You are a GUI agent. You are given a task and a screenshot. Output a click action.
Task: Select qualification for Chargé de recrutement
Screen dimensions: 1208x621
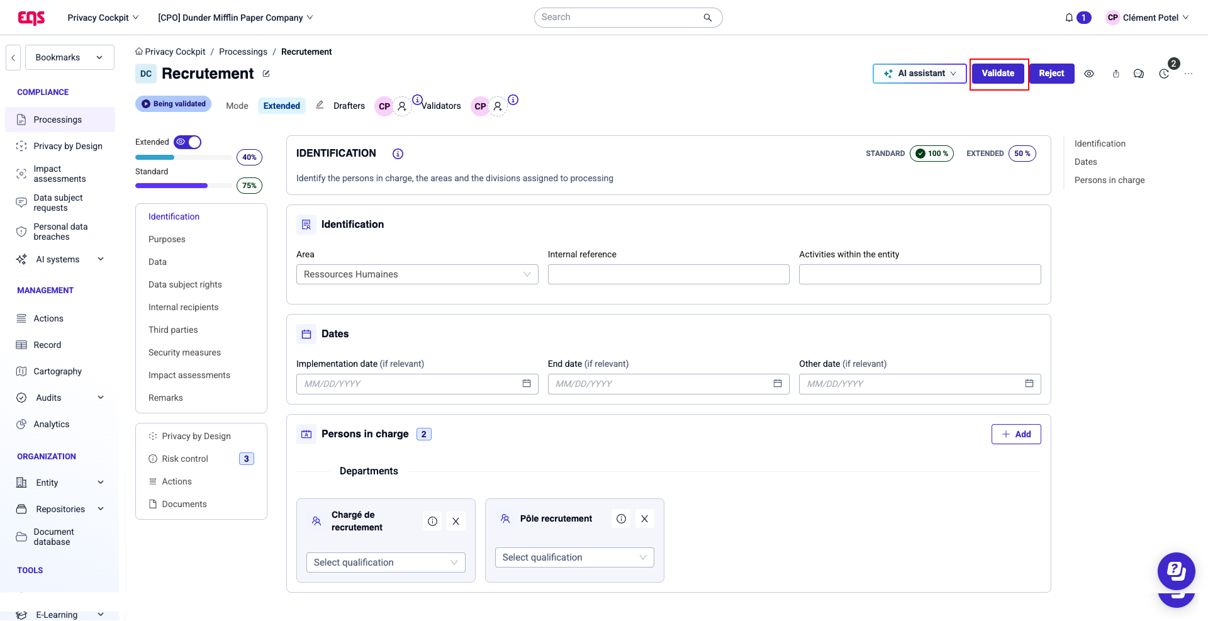coord(386,562)
